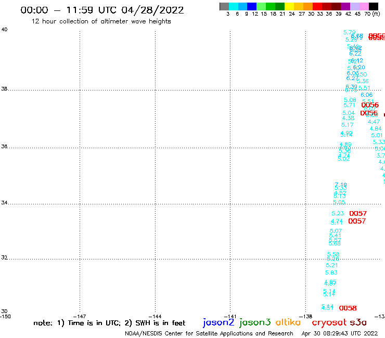This screenshot has width=385, height=338.
Task: Click the gray 3 ft legend swatch
Action: click(x=224, y=6)
